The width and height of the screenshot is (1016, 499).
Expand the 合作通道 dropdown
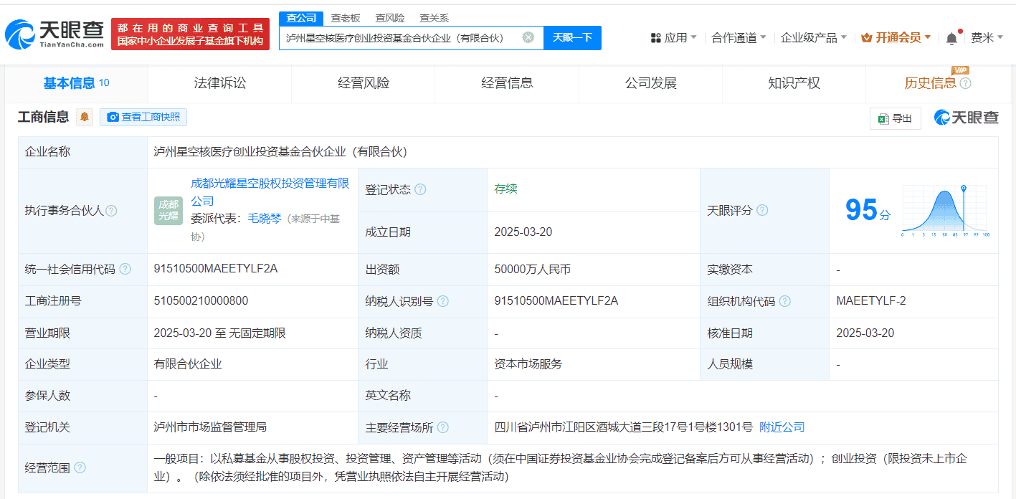(x=739, y=37)
